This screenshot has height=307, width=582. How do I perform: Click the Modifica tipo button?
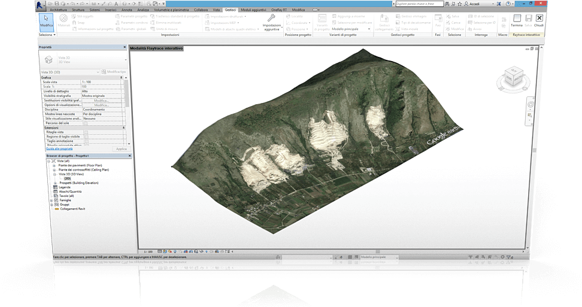pos(114,72)
